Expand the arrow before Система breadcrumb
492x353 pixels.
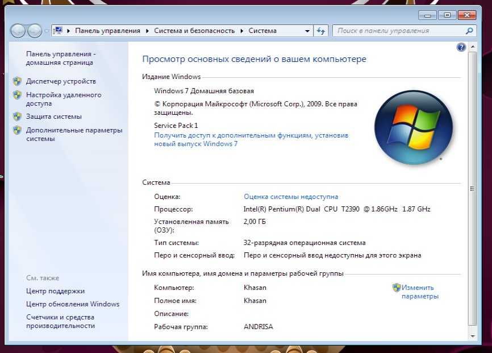tap(241, 31)
